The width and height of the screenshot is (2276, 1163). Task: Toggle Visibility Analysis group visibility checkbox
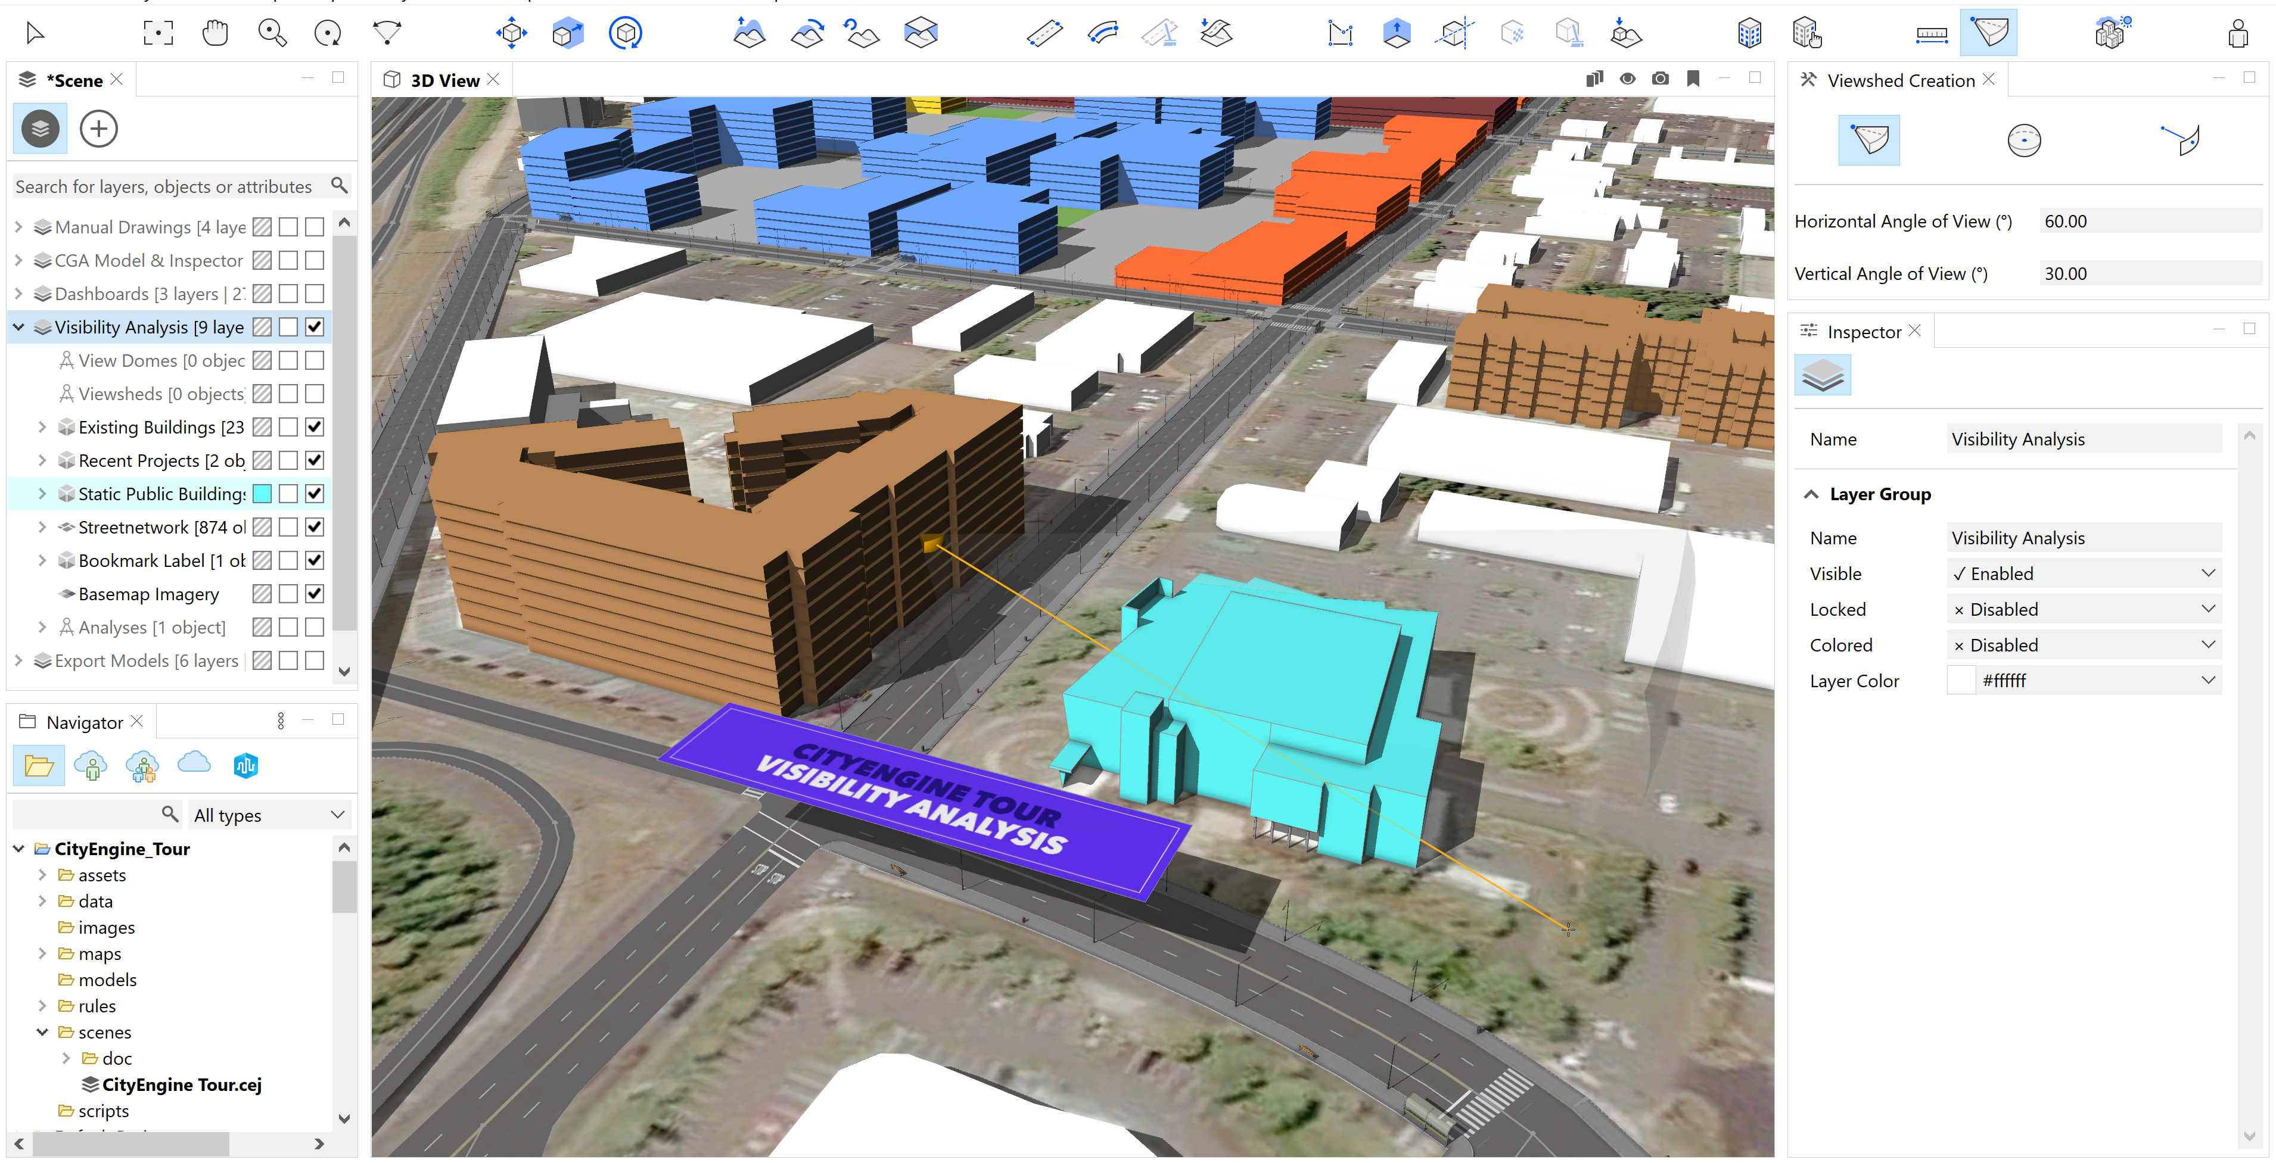click(315, 327)
